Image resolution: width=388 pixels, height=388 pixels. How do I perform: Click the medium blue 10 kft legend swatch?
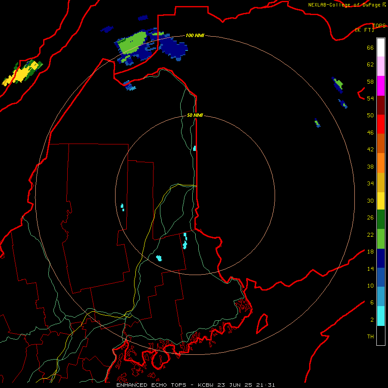click(x=381, y=277)
